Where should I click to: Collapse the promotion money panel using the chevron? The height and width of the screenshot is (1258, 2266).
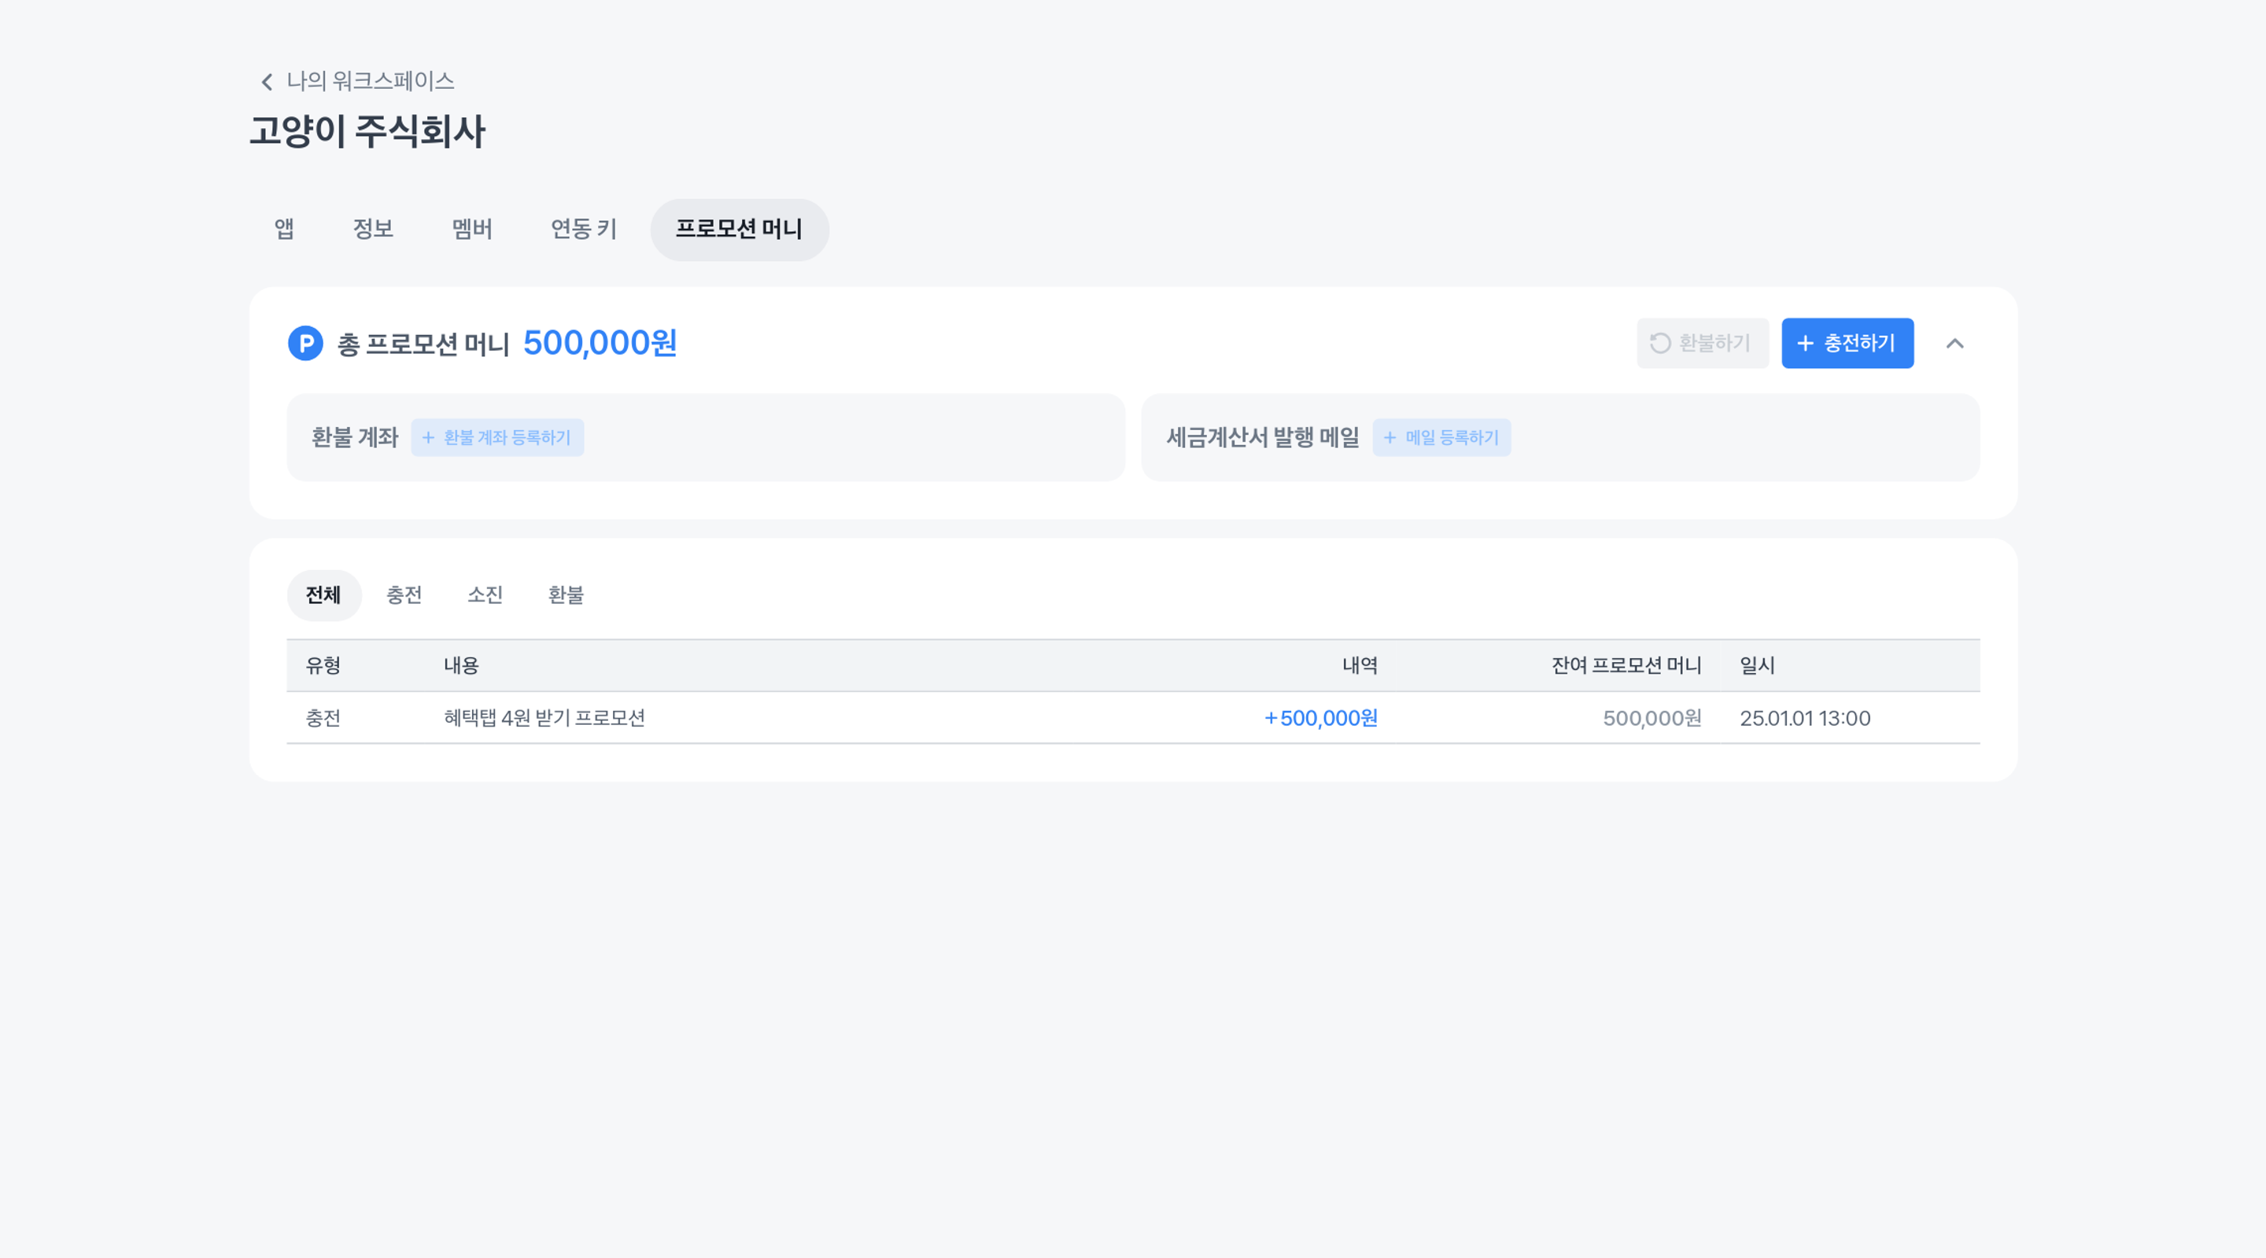click(1954, 343)
